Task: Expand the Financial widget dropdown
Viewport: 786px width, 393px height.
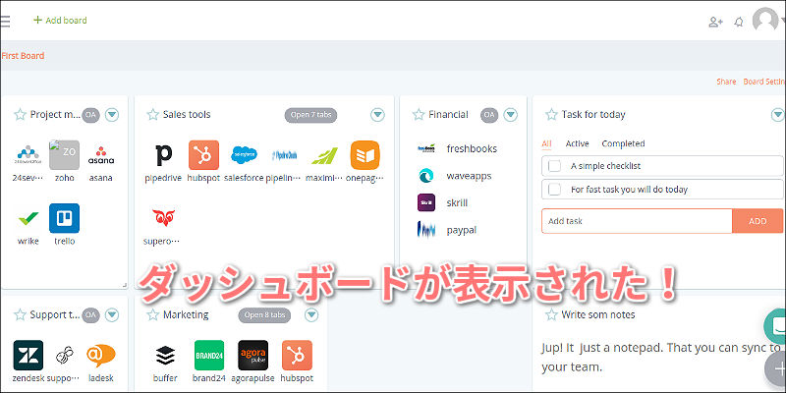Action: 510,115
